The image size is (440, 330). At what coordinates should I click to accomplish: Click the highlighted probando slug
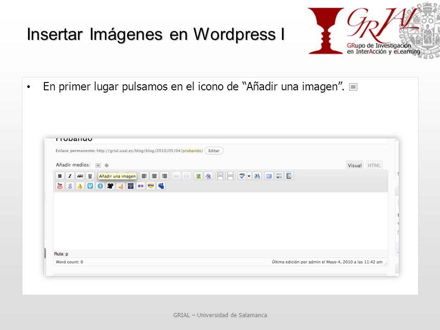coord(192,151)
